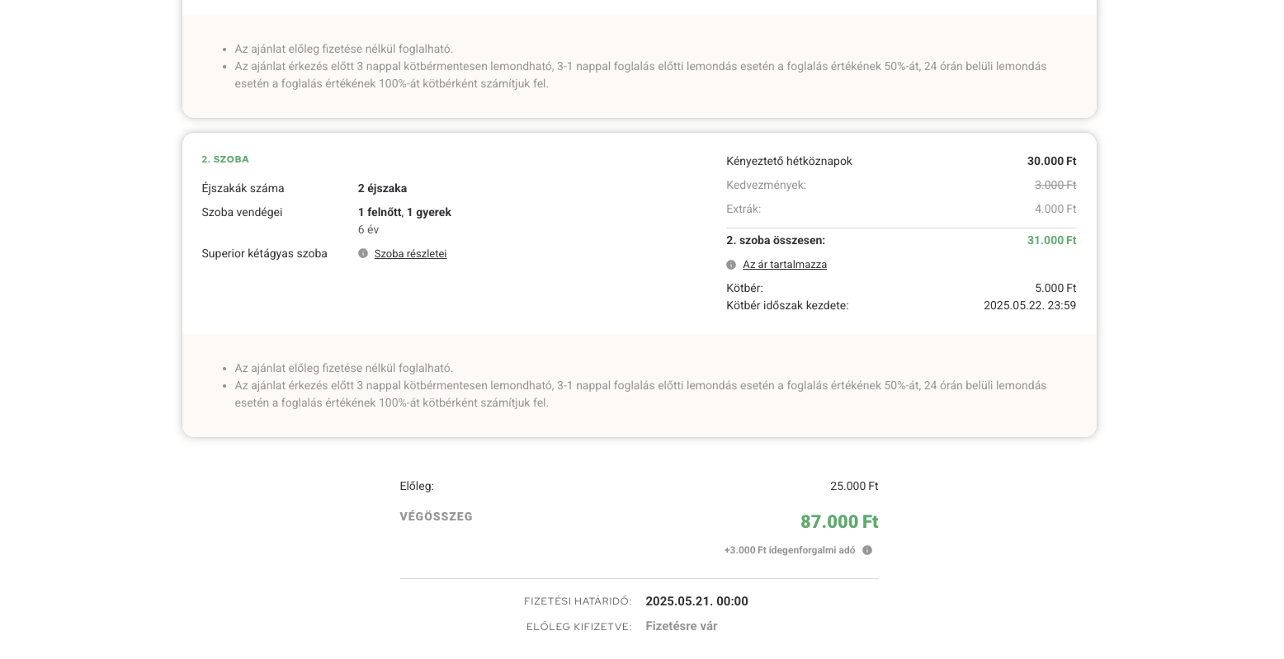Click the +3.000 Ft idegenforgalmi adó note
Screen dimensions: 1284x659
coord(789,550)
